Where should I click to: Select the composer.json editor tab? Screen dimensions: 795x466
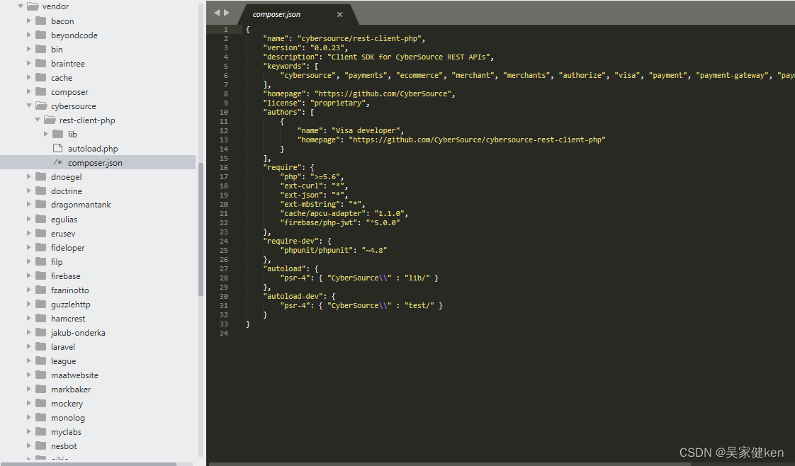click(276, 13)
